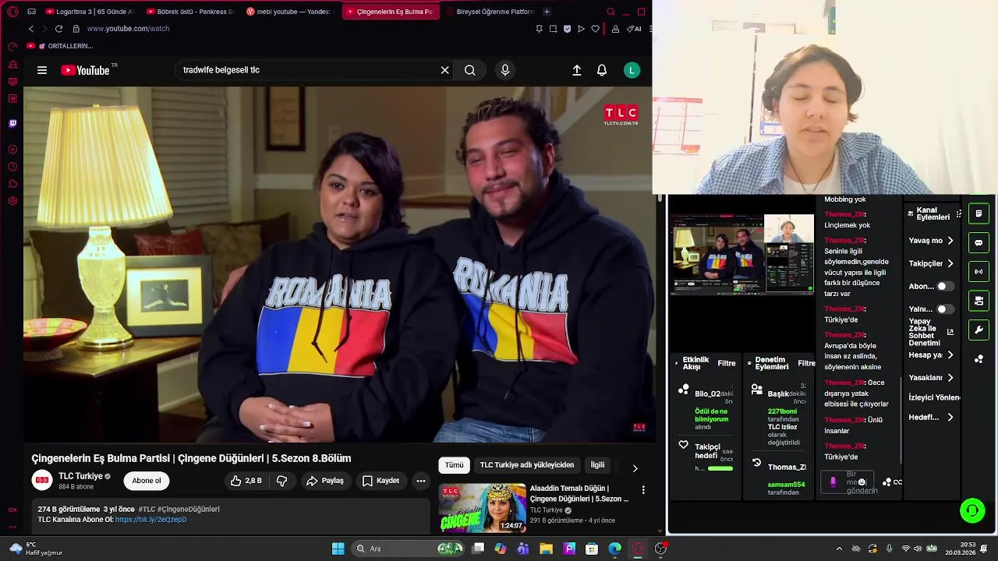
Task: Toggle the Abon... switch in Kanal Eylemleri
Action: pyautogui.click(x=945, y=286)
